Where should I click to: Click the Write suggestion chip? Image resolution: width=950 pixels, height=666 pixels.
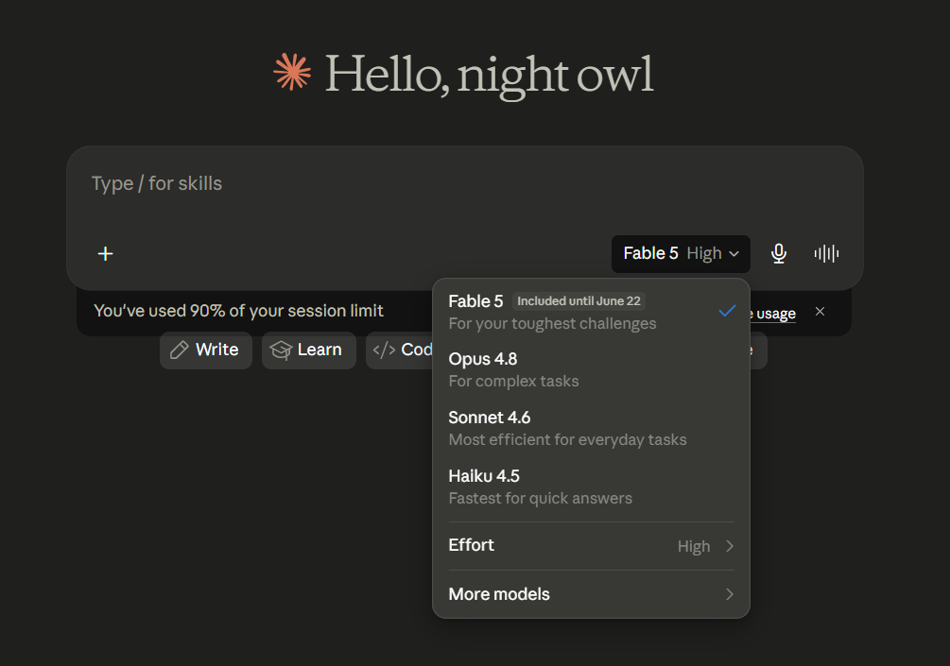point(206,350)
